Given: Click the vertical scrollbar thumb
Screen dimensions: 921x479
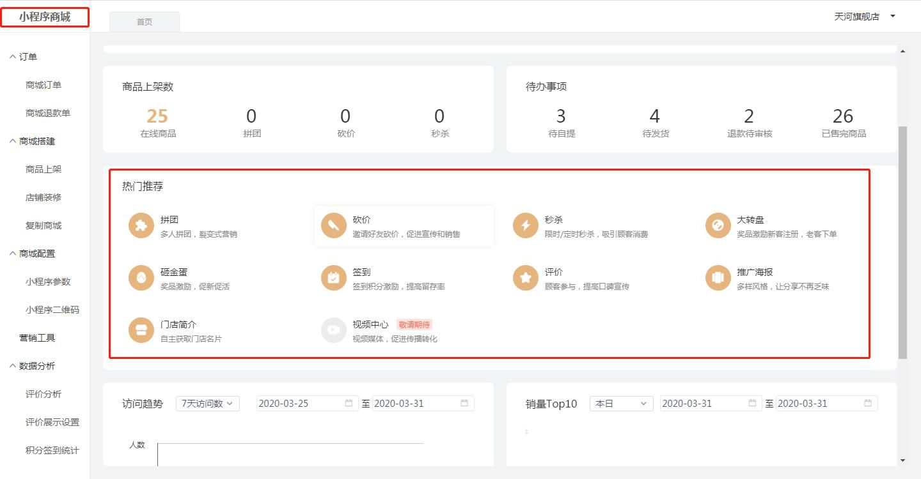Looking at the screenshot, I should coord(902,243).
